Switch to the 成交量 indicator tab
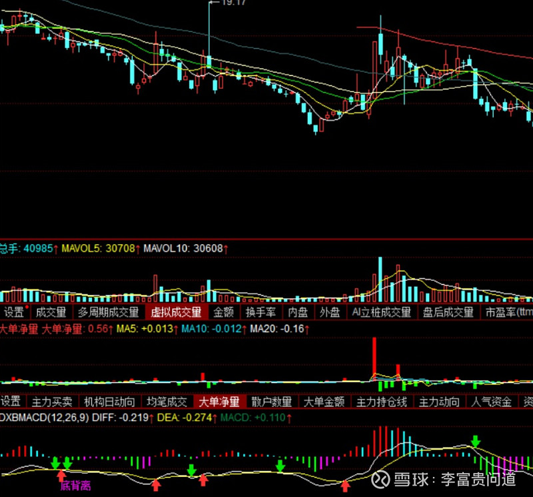Viewport: 533px width, 497px height. point(51,312)
